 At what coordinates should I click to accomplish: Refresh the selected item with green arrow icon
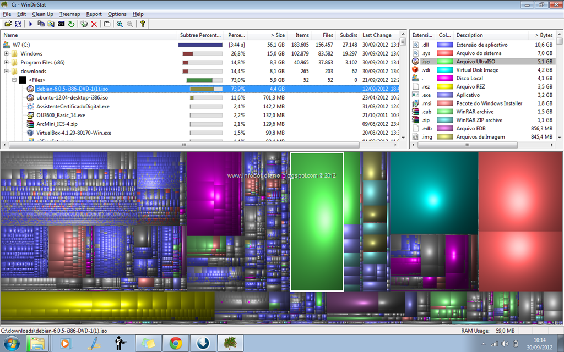[70, 25]
